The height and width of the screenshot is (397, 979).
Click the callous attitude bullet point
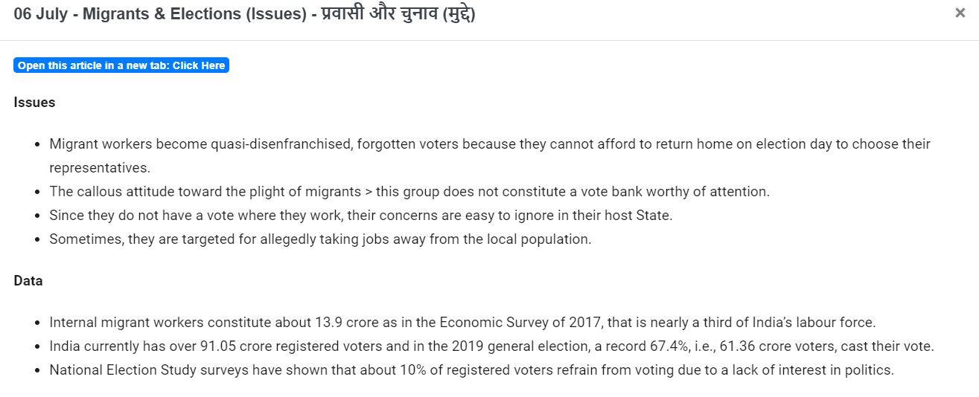coord(409,192)
